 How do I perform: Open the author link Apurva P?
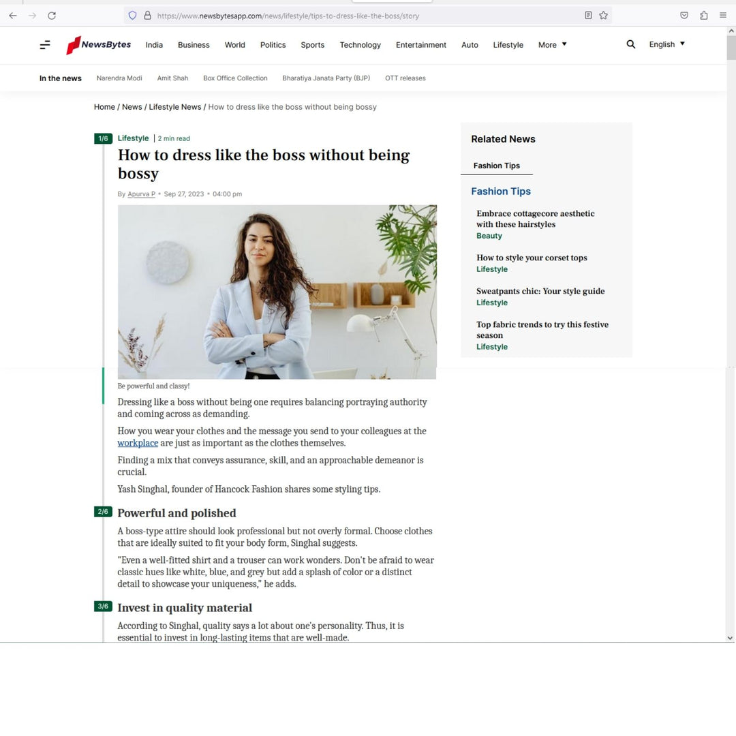tap(141, 194)
